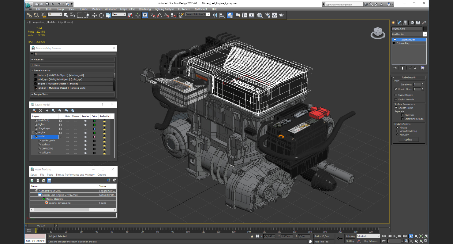Image resolution: width=453 pixels, height=244 pixels.
Task: Remove modifier from the stack icon
Action: pyautogui.click(x=415, y=68)
